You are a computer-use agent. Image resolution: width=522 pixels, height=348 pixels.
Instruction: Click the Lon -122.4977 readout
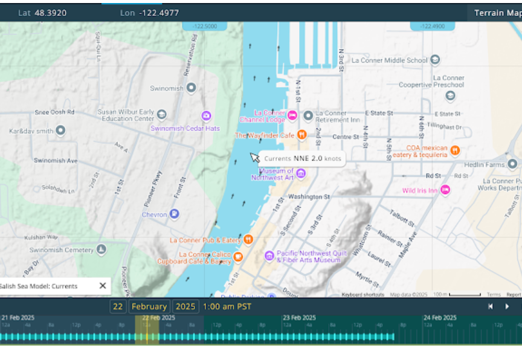click(149, 13)
